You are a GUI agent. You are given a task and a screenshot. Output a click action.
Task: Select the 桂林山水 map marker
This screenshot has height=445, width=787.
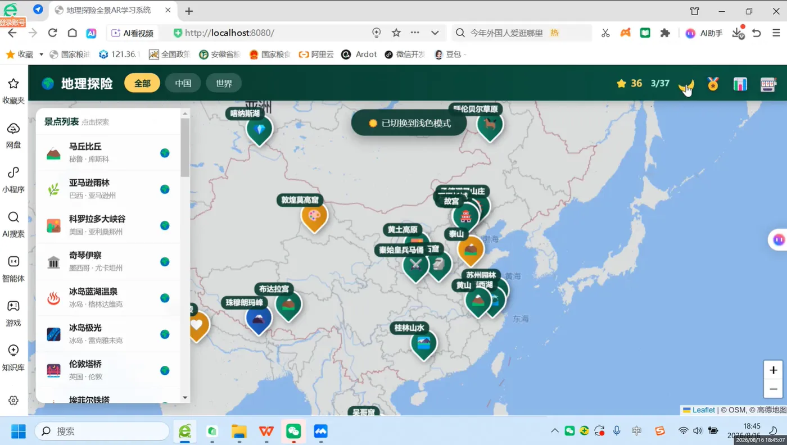[x=424, y=343]
